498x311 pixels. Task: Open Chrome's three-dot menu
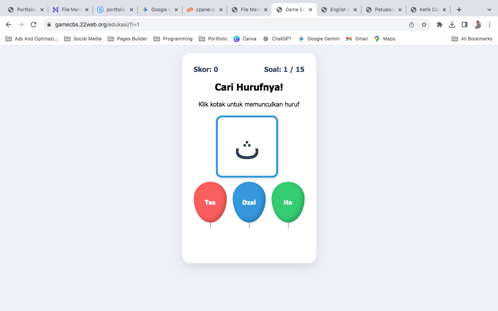489,24
